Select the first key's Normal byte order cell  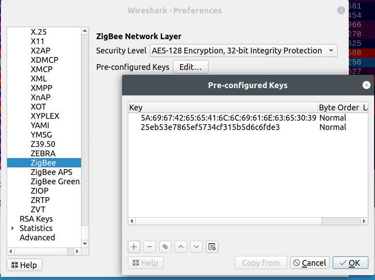tap(333, 118)
